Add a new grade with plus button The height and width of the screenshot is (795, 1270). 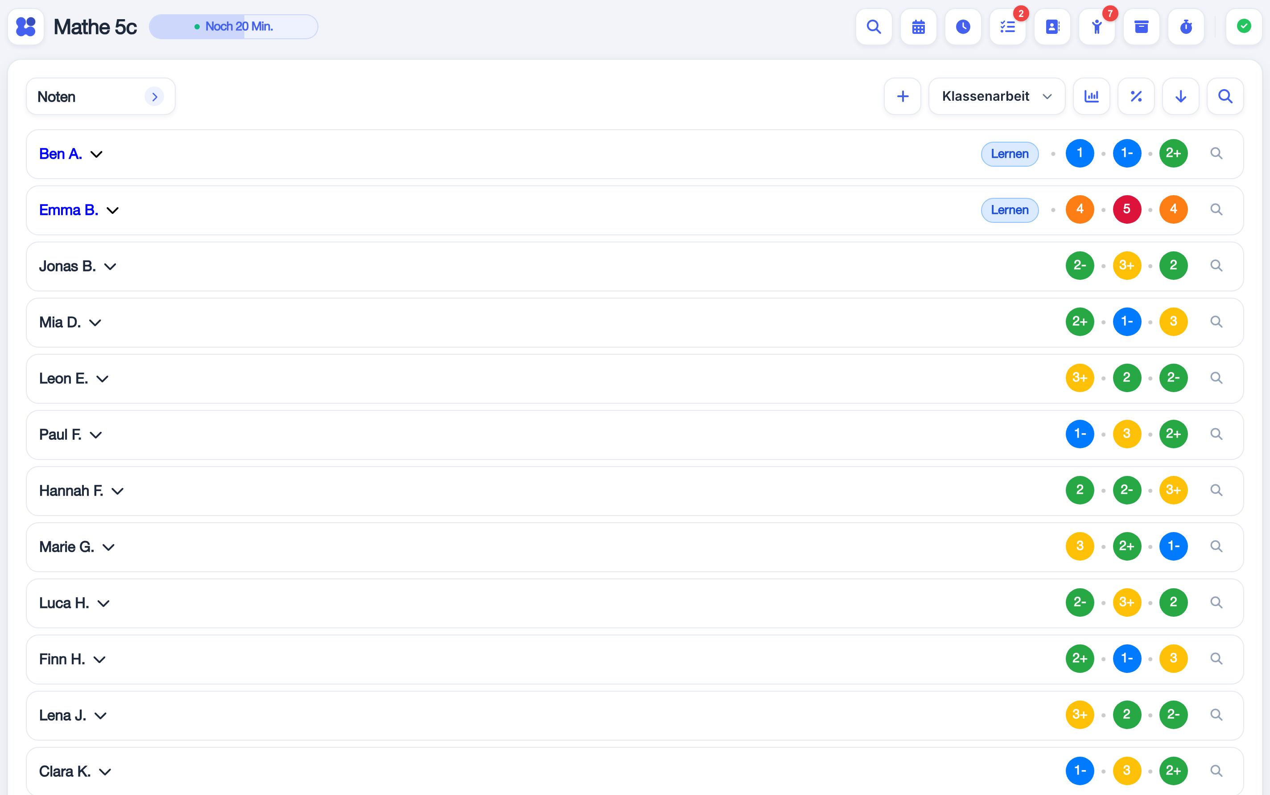click(902, 96)
